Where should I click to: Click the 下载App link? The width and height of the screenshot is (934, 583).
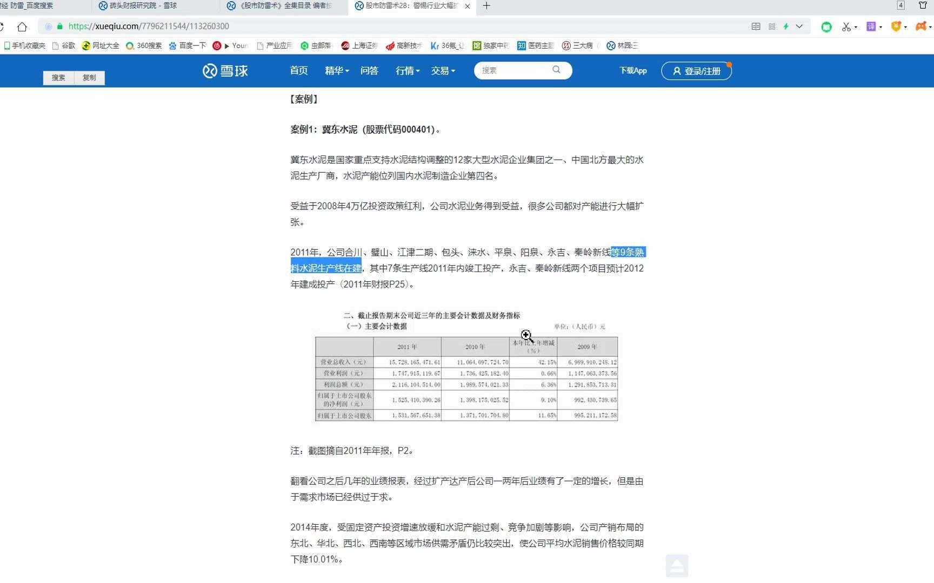[633, 71]
